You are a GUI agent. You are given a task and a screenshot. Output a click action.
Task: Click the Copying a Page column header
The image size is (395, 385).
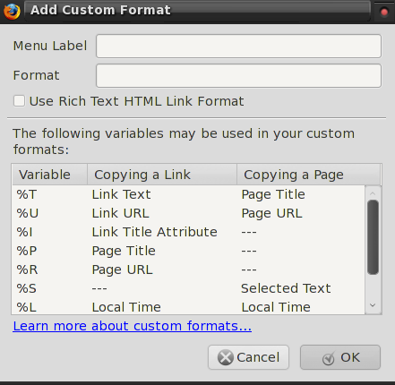point(308,175)
